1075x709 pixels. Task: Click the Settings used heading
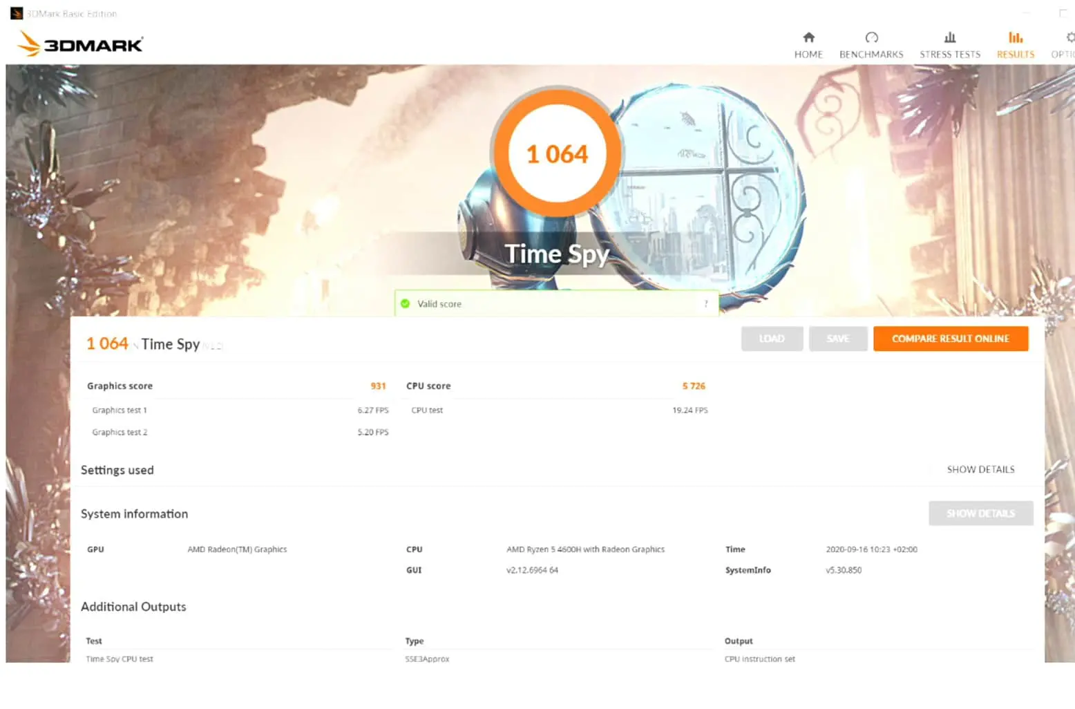(x=117, y=470)
